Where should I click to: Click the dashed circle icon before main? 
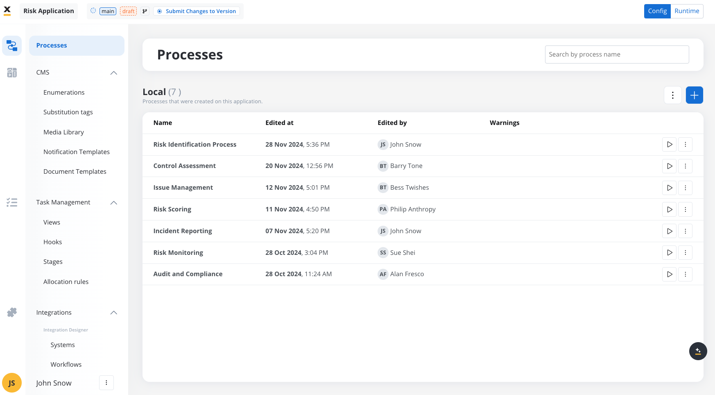pyautogui.click(x=93, y=11)
